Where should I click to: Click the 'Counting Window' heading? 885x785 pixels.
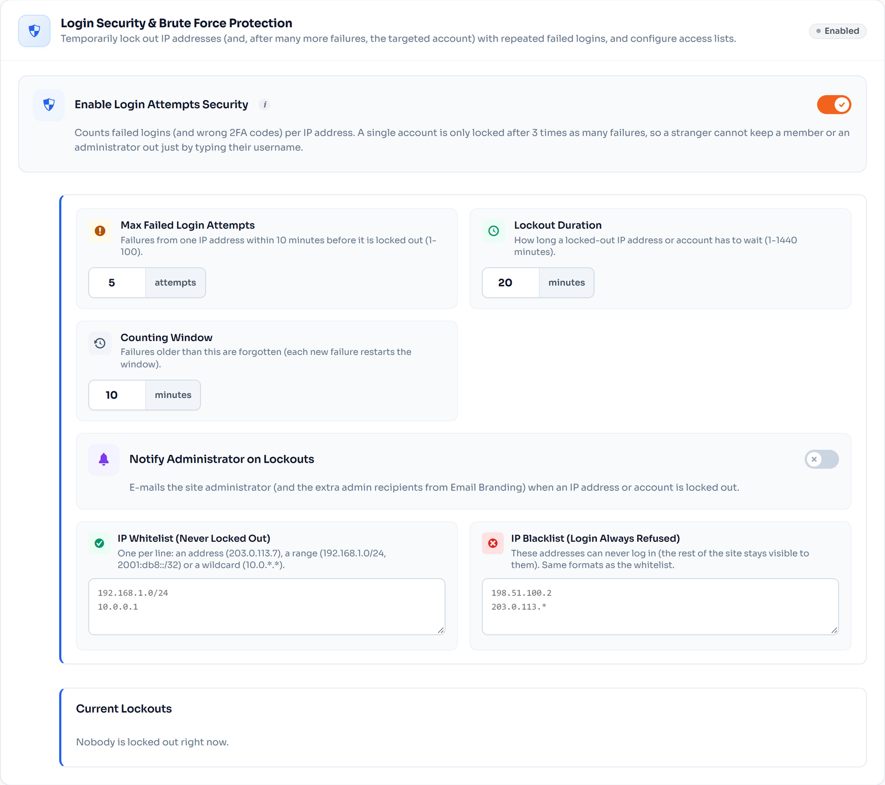[x=166, y=337]
